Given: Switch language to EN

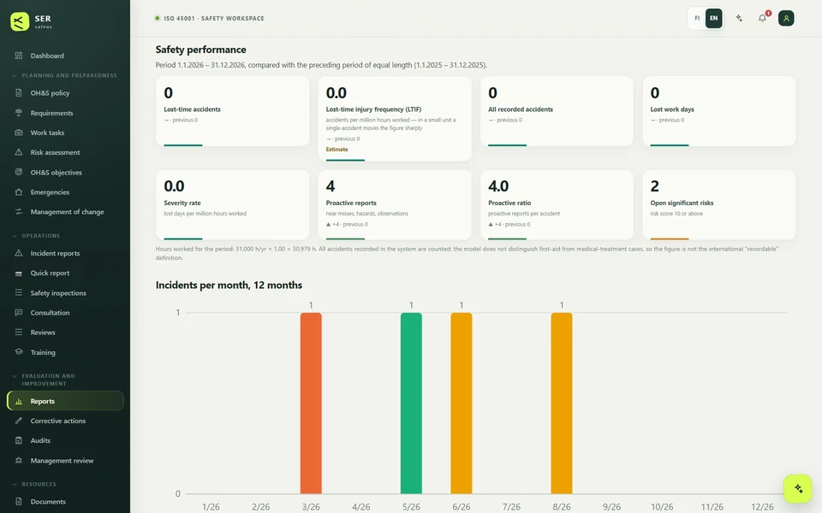Looking at the screenshot, I should tap(714, 18).
